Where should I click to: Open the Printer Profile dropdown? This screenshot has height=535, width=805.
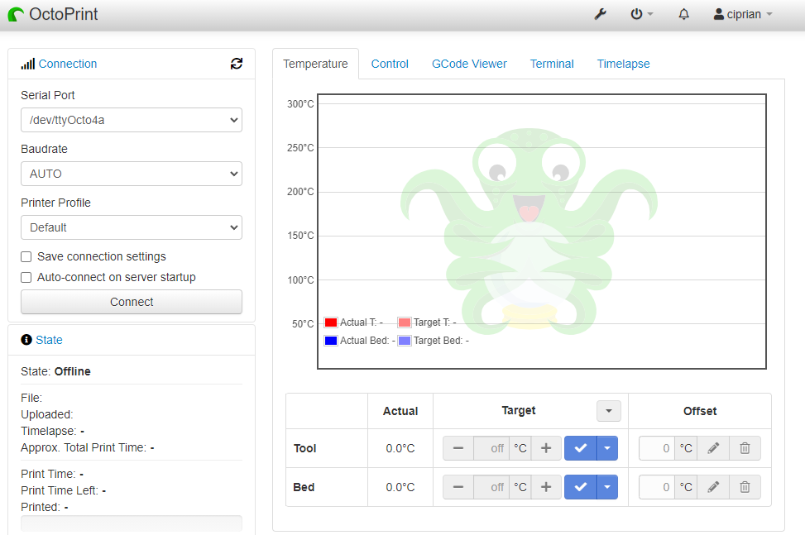pos(132,227)
